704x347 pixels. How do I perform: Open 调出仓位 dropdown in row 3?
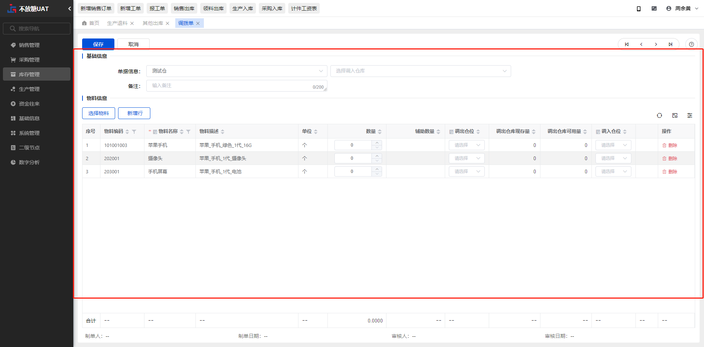pos(467,171)
